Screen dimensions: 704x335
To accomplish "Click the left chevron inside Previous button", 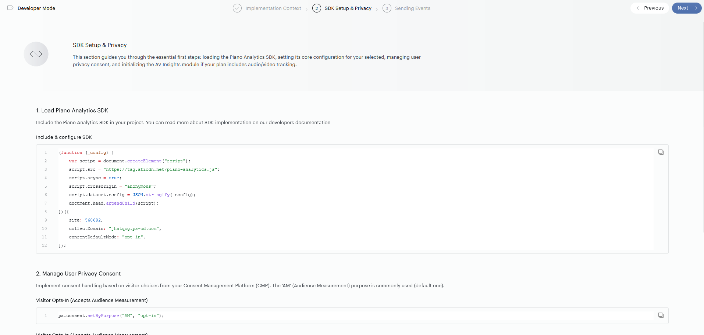I will click(638, 8).
